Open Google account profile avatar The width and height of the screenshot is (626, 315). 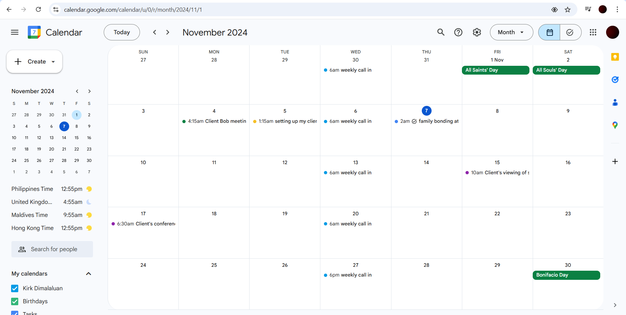point(612,32)
